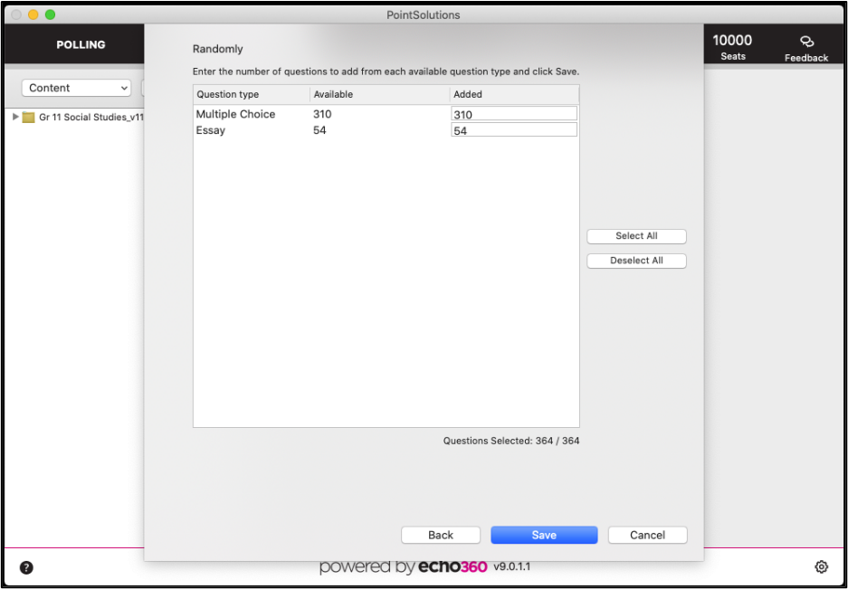
Task: Select the Multiple Choice row label
Action: (x=236, y=114)
